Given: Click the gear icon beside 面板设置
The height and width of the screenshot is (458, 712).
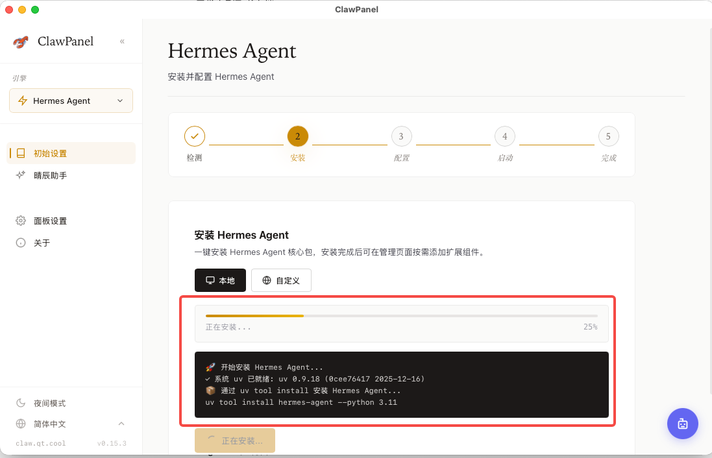Looking at the screenshot, I should [21, 221].
